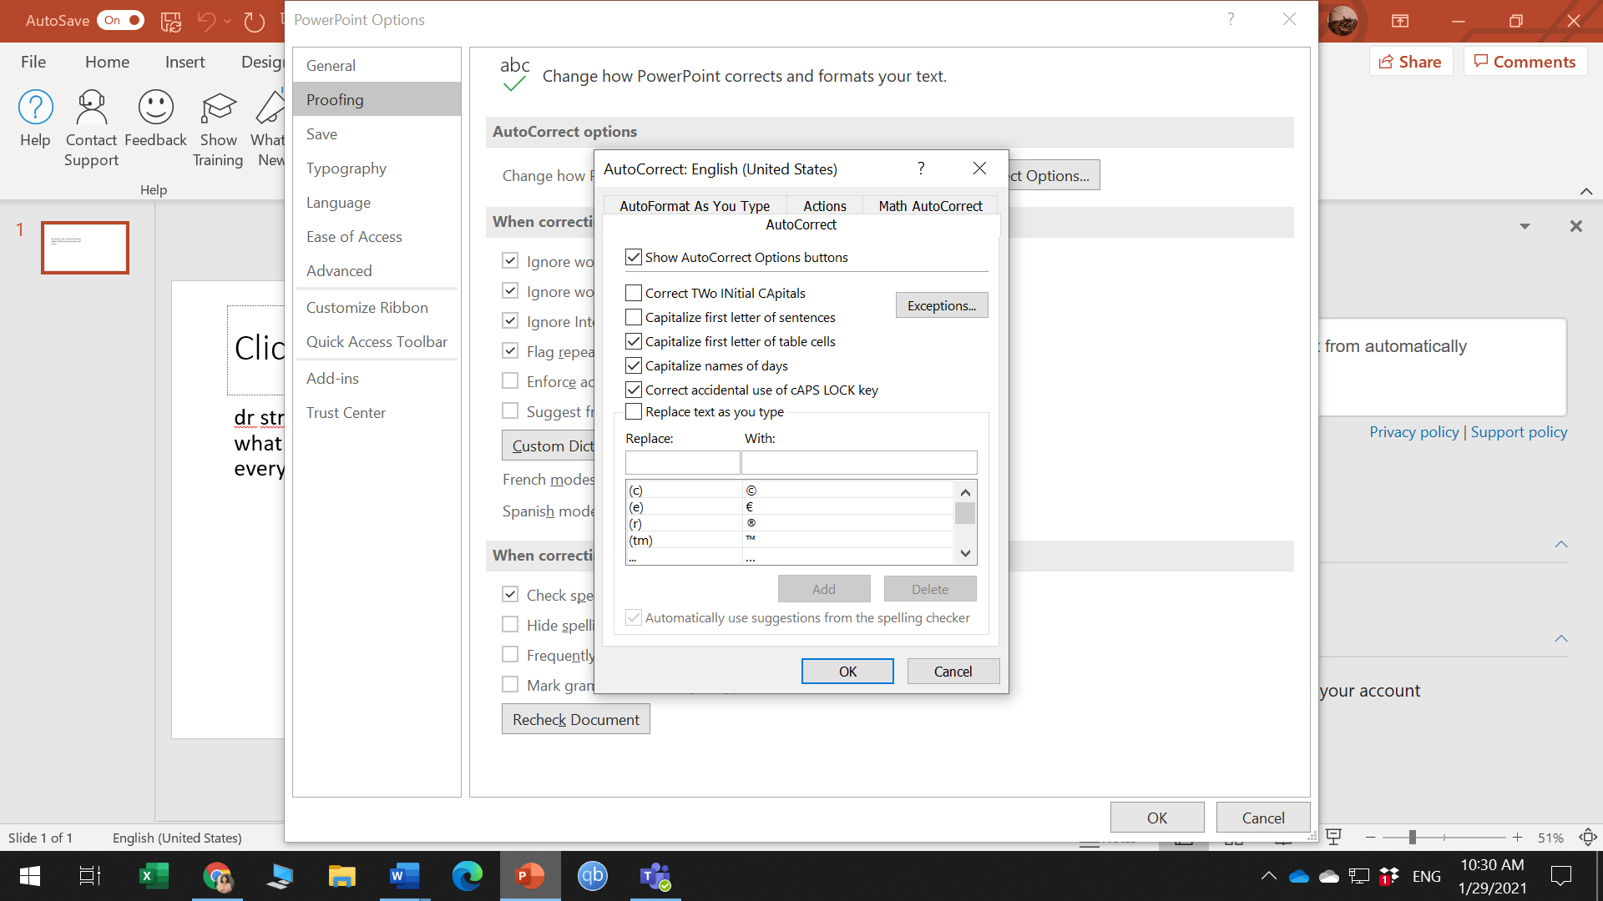Toggle Capitalize first letter of sentences
Image resolution: width=1603 pixels, height=901 pixels.
(x=635, y=317)
